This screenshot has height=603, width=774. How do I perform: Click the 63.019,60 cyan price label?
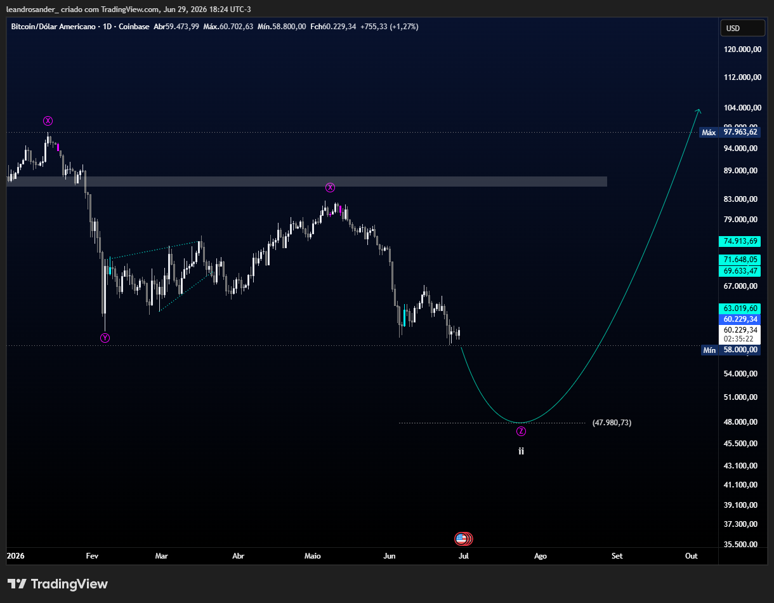[x=739, y=308]
